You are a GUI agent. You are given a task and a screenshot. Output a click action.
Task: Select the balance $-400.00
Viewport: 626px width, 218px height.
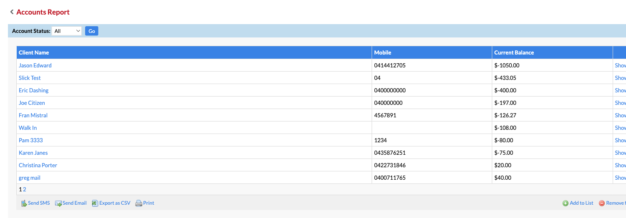point(505,90)
